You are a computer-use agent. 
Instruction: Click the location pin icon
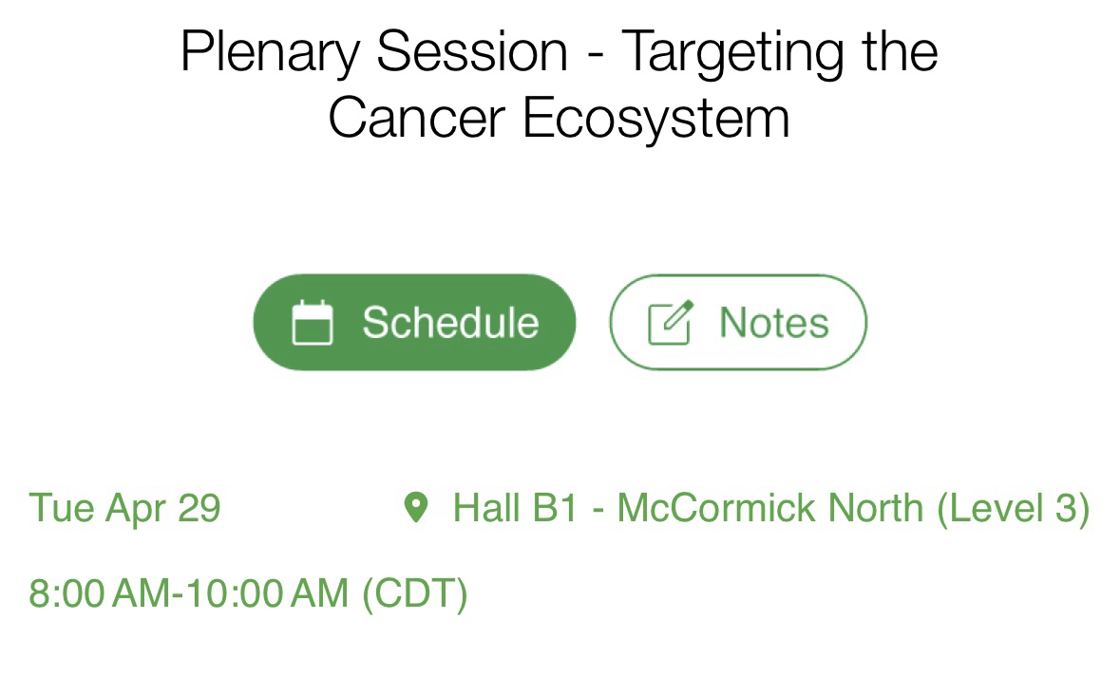pos(415,507)
